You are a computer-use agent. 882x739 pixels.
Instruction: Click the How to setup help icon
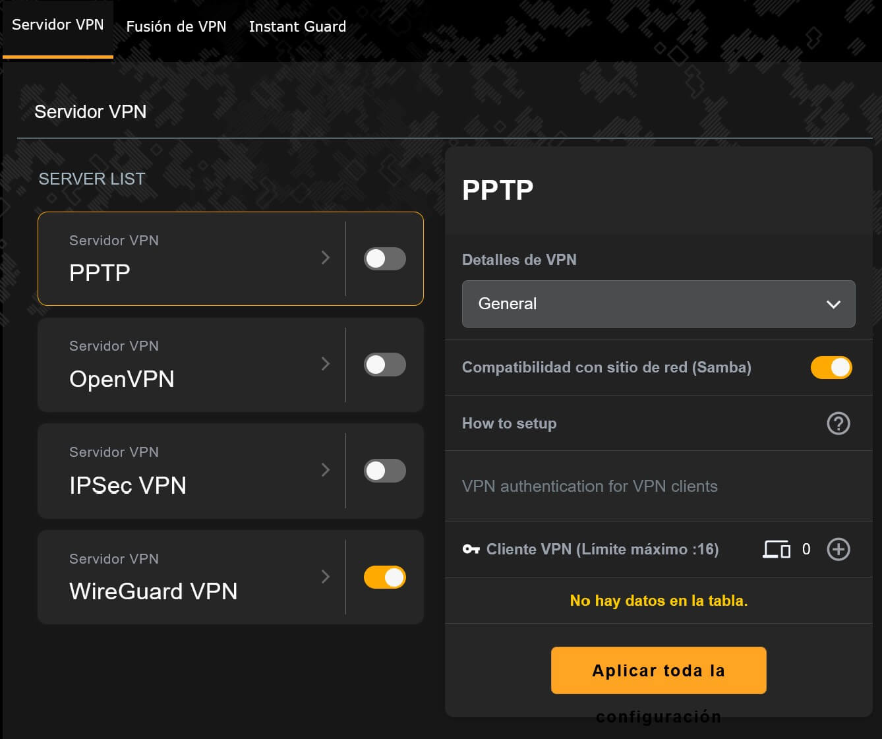[838, 423]
